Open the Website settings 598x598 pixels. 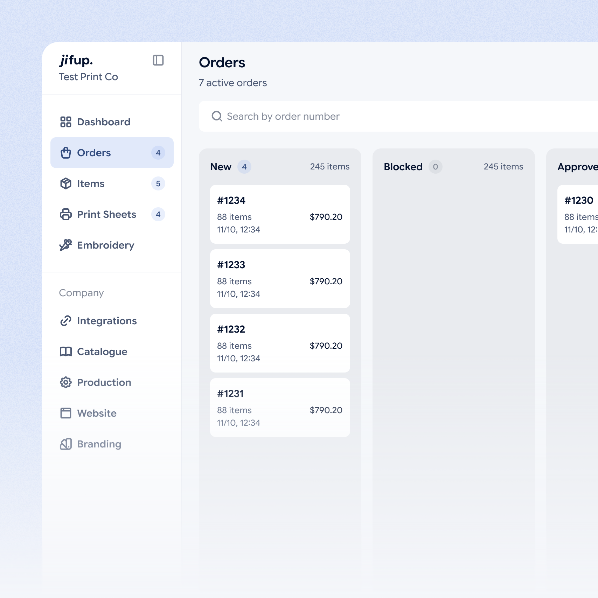pos(112,413)
